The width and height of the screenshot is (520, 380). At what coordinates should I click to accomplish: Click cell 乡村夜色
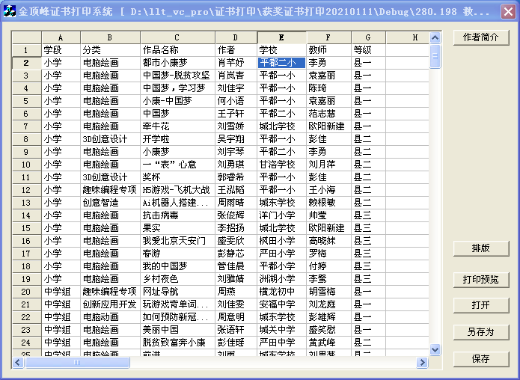(178, 279)
